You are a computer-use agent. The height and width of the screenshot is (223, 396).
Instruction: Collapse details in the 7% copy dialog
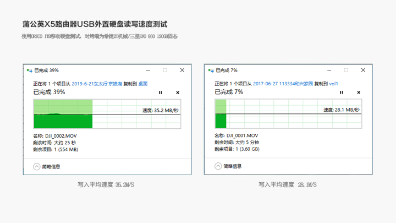[x=218, y=166]
